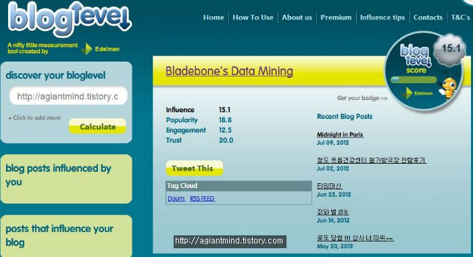Click the Tag Cloud header
Screen dimensions: 473x257
point(239,186)
